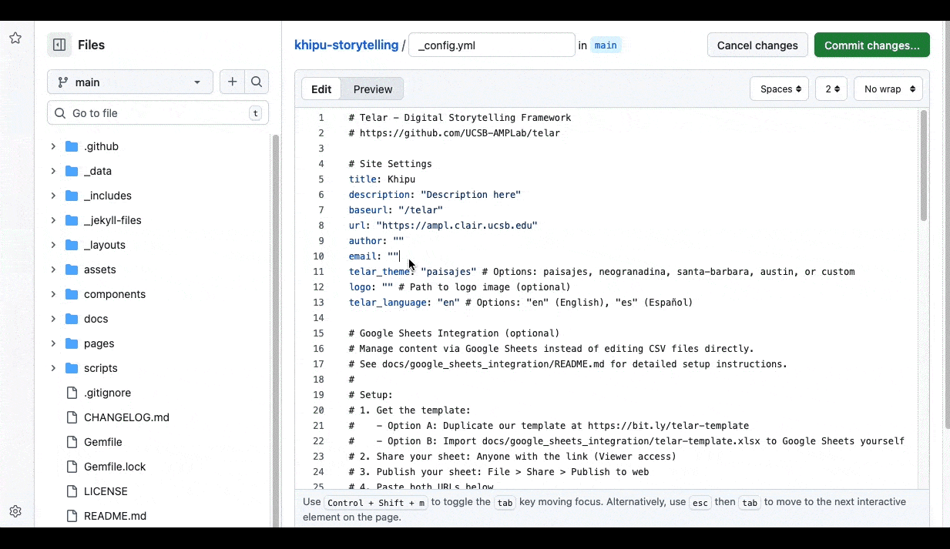Click the Commit changes button

pyautogui.click(x=871, y=45)
